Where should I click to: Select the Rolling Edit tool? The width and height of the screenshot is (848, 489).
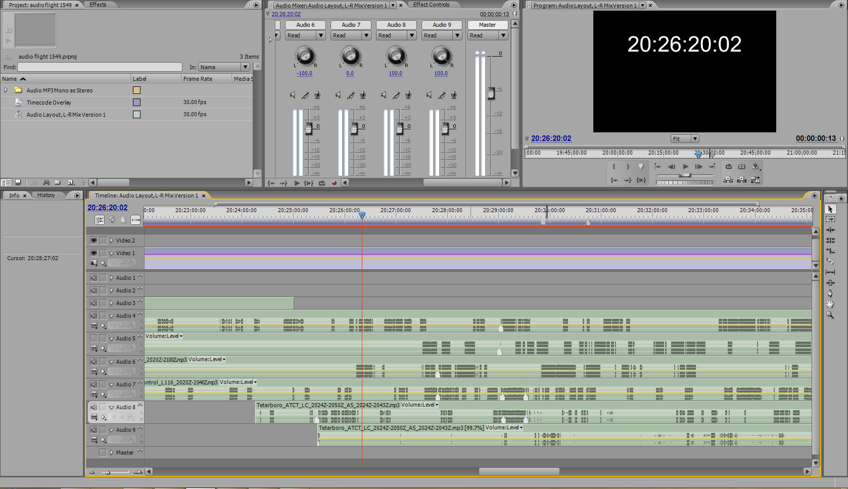coord(830,240)
